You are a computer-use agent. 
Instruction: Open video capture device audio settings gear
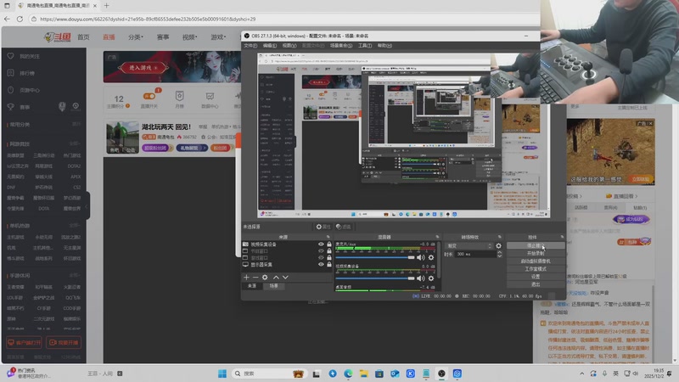point(431,278)
